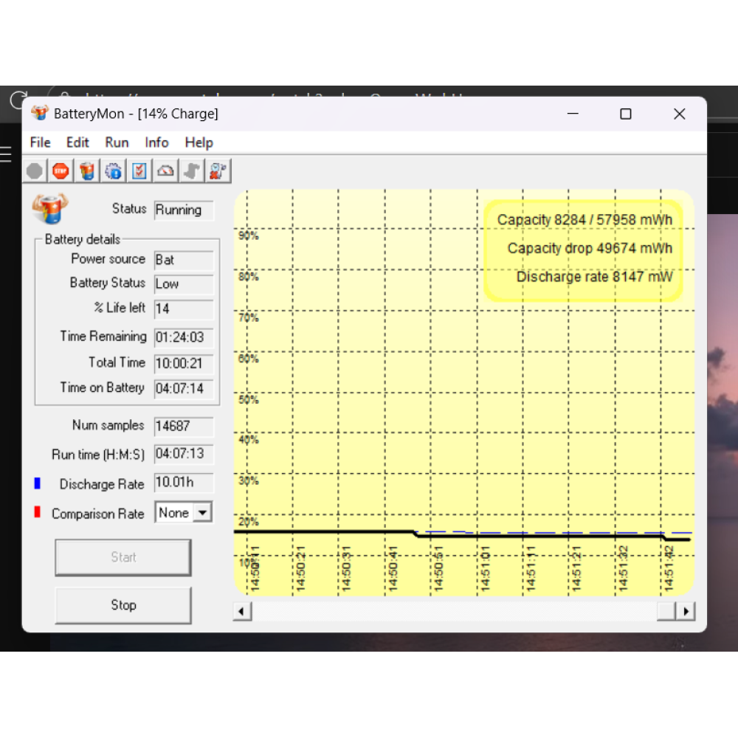738x738 pixels.
Task: Click the speedometer gauge toolbar icon
Action: (166, 171)
